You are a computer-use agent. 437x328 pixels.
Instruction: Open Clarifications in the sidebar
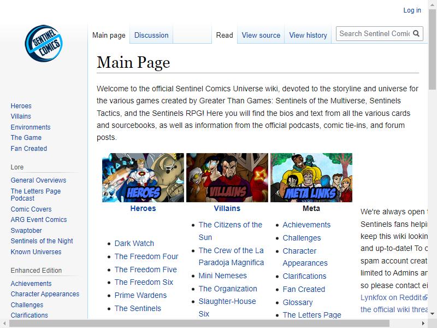point(29,315)
